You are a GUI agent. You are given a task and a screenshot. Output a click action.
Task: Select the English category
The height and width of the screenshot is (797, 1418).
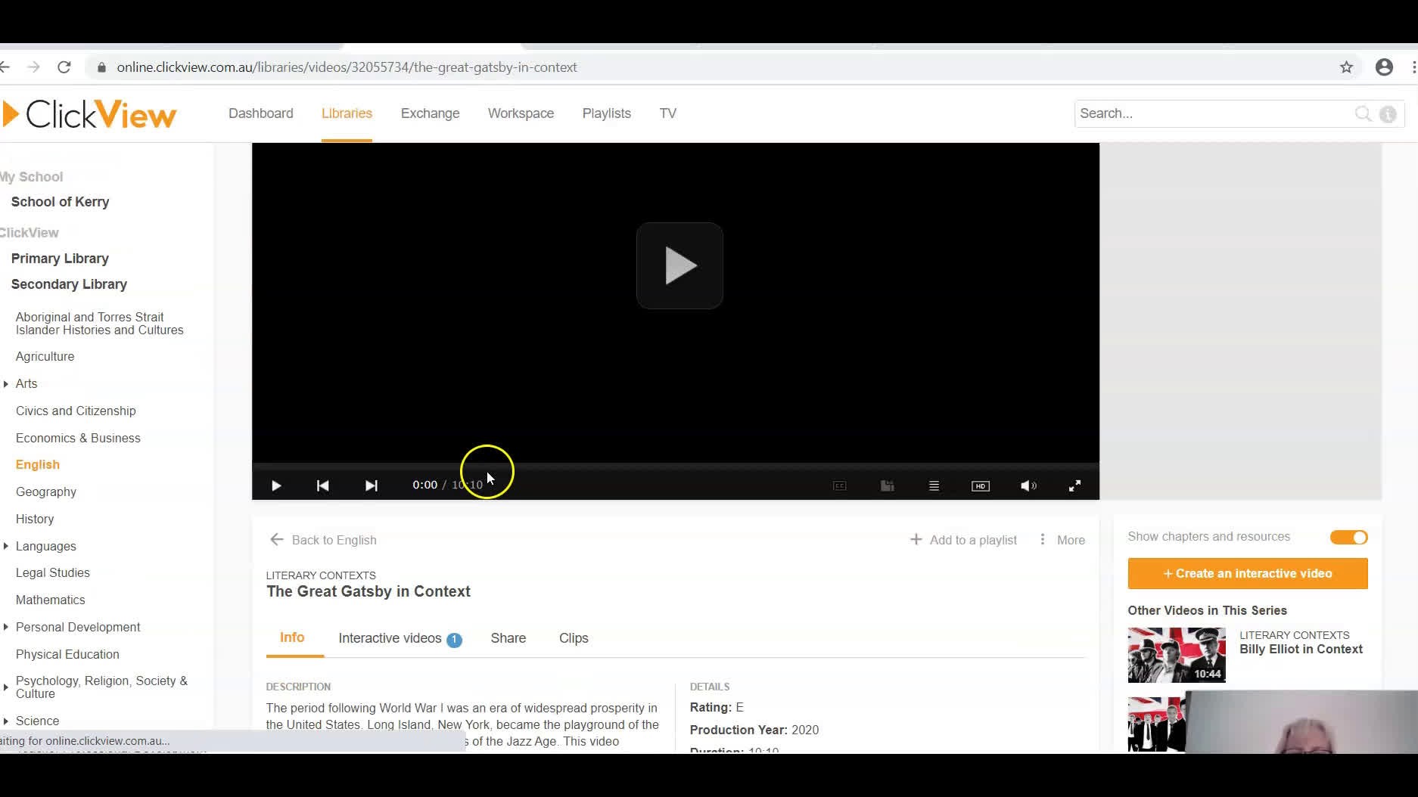point(37,464)
